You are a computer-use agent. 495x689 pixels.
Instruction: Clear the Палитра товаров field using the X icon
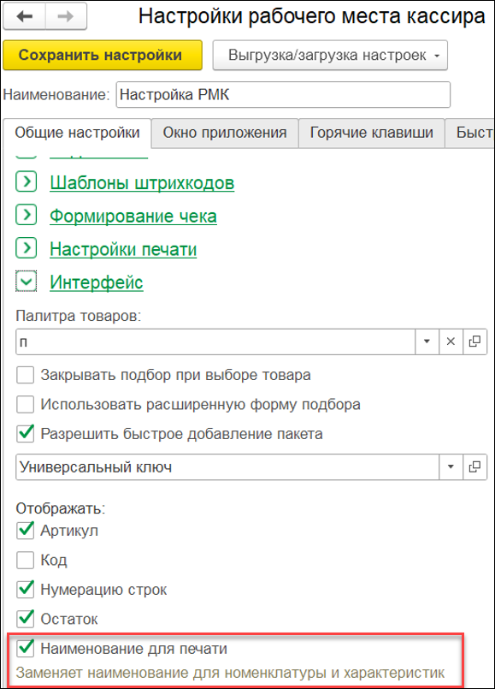451,341
